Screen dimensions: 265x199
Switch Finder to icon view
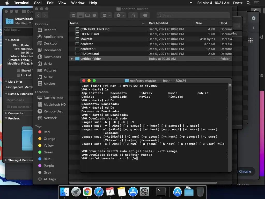[73, 15]
